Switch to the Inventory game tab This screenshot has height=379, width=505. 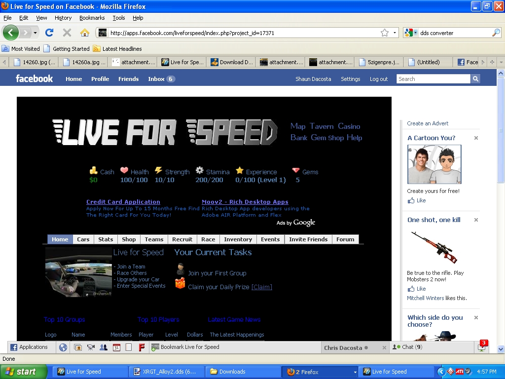click(238, 239)
